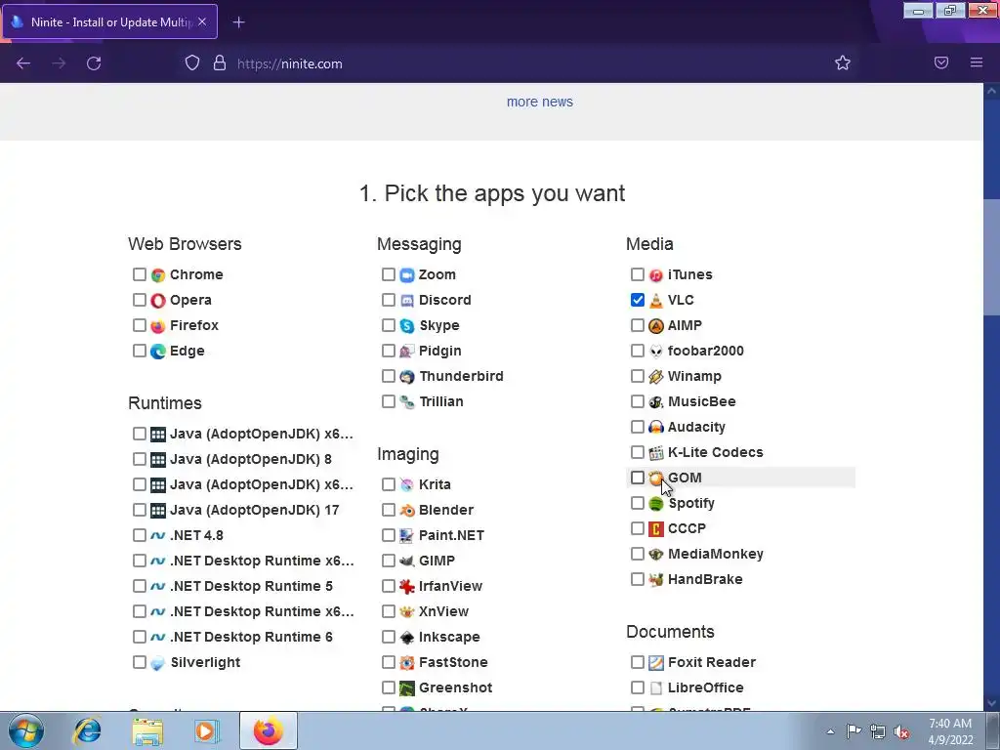Click the Foxit Reader icon

coord(655,663)
